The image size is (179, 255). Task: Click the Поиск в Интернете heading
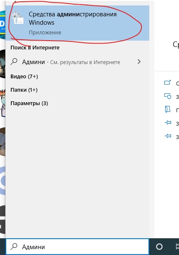[35, 48]
